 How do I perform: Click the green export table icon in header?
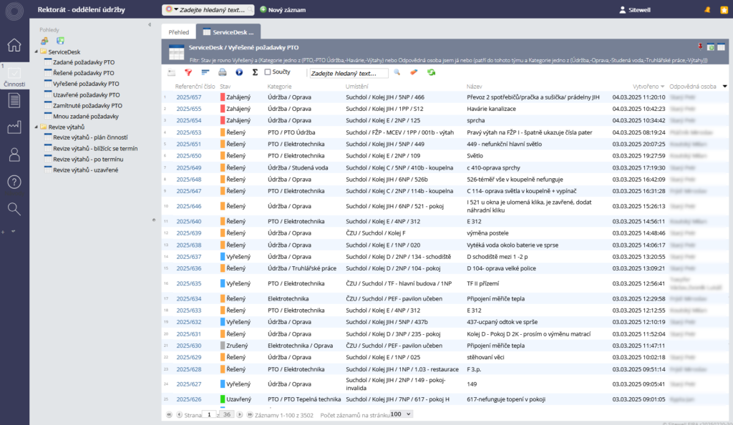click(x=711, y=47)
